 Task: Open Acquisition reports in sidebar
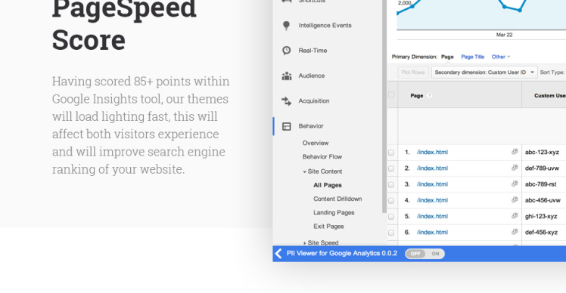pos(314,101)
